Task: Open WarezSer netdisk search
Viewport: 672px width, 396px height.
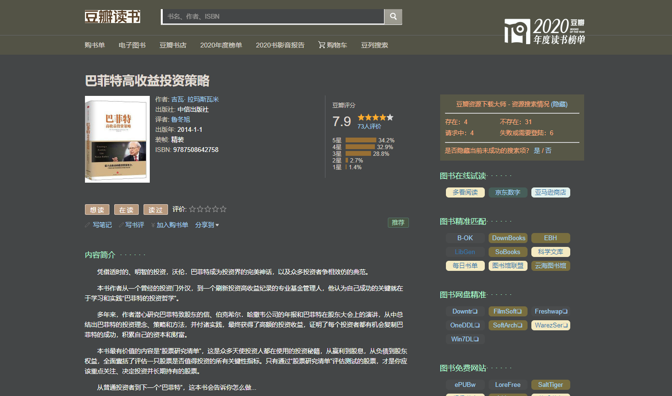Action: (551, 325)
